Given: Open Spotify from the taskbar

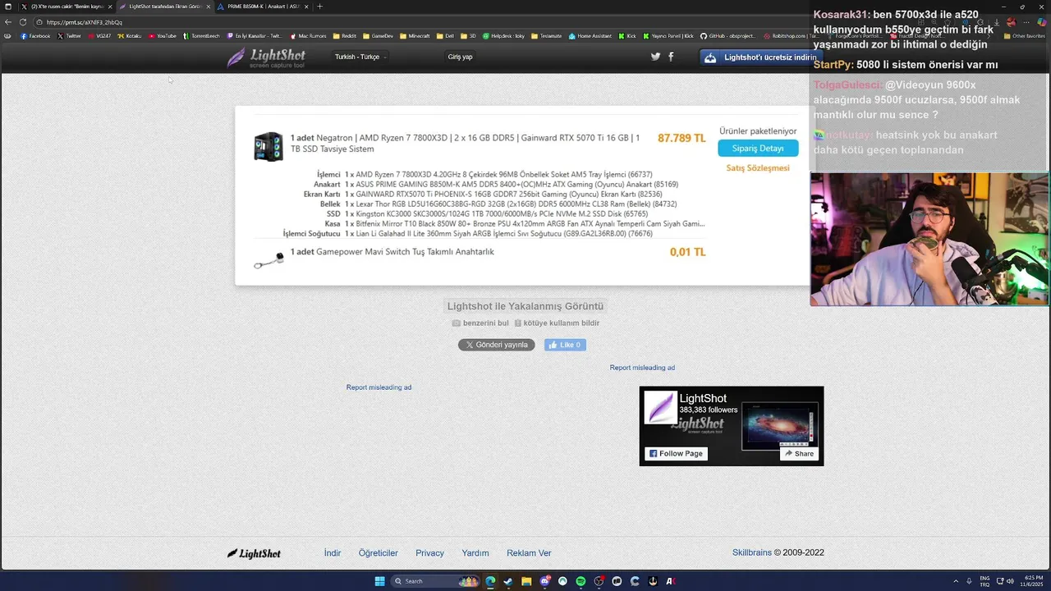Looking at the screenshot, I should 581,581.
